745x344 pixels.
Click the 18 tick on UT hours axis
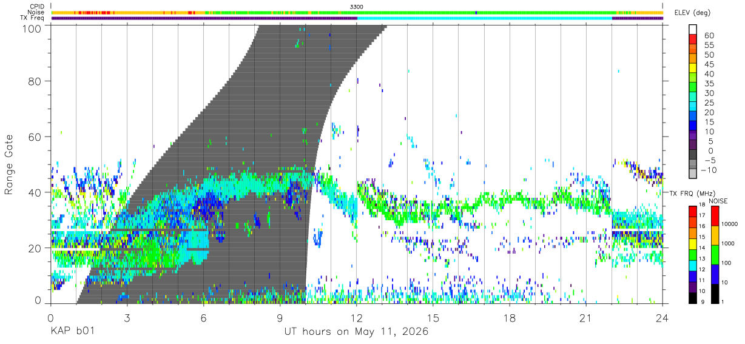pos(510,318)
